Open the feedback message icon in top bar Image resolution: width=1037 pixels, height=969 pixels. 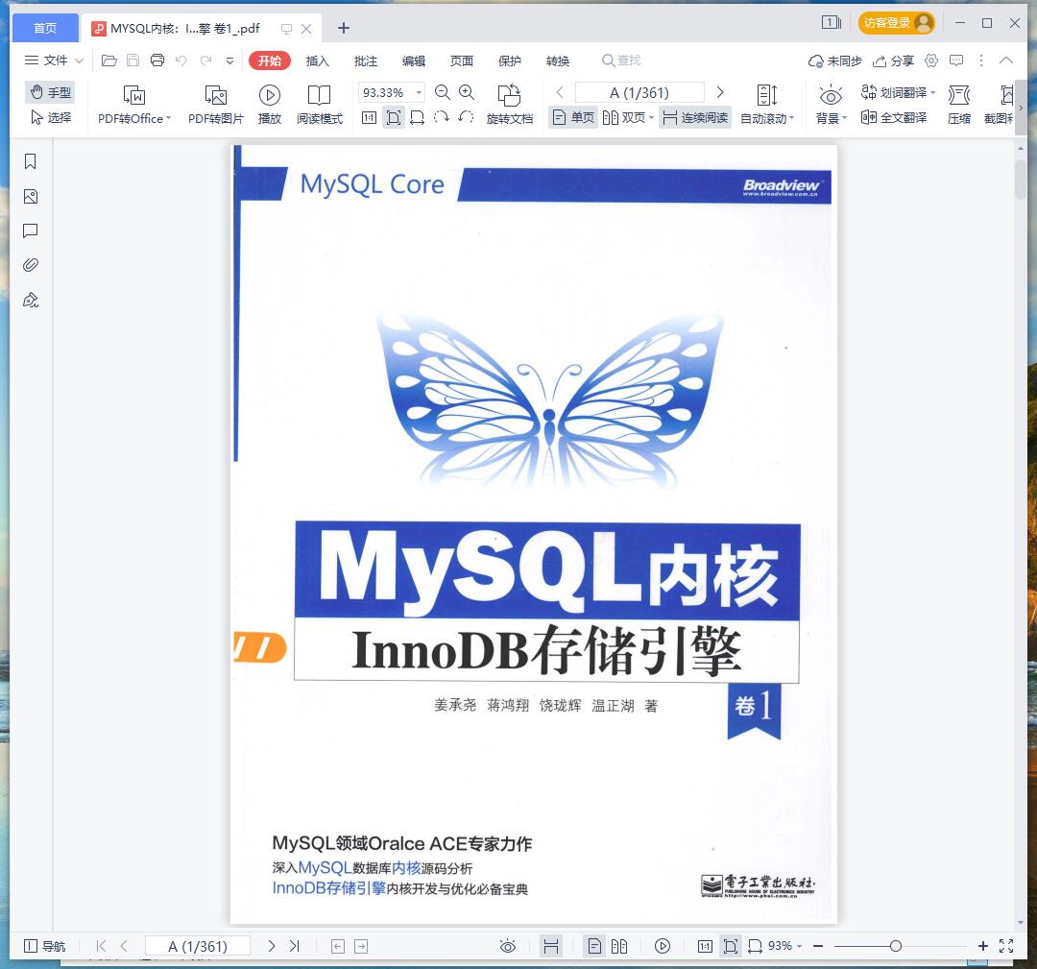pyautogui.click(x=956, y=61)
